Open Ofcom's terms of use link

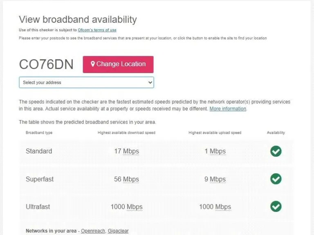tap(97, 30)
